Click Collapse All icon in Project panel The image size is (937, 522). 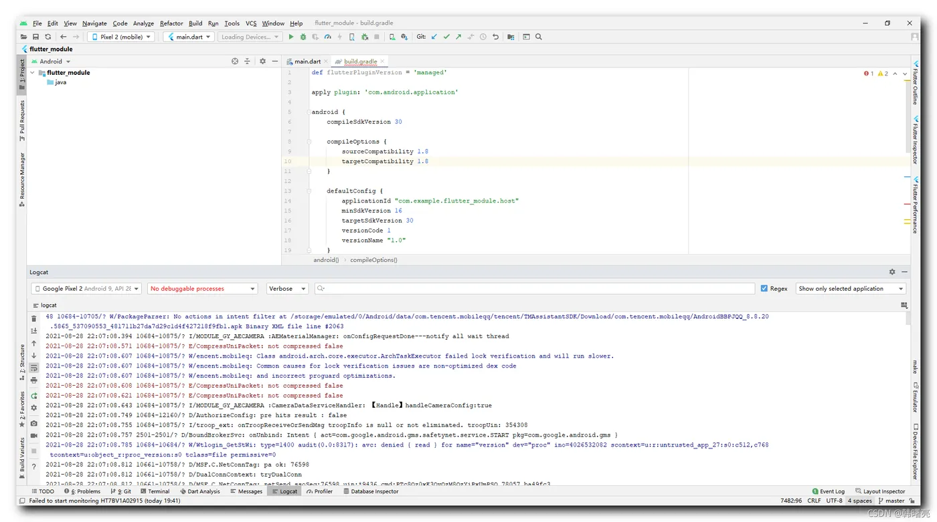(x=247, y=61)
